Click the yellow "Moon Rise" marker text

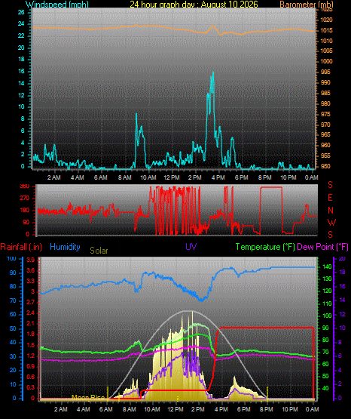click(88, 398)
